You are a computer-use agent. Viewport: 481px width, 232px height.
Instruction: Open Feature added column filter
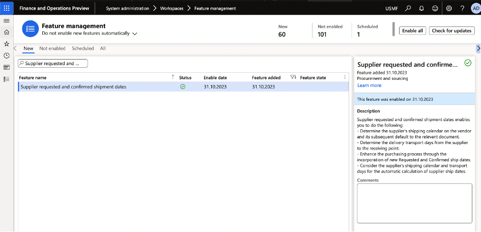(x=293, y=77)
